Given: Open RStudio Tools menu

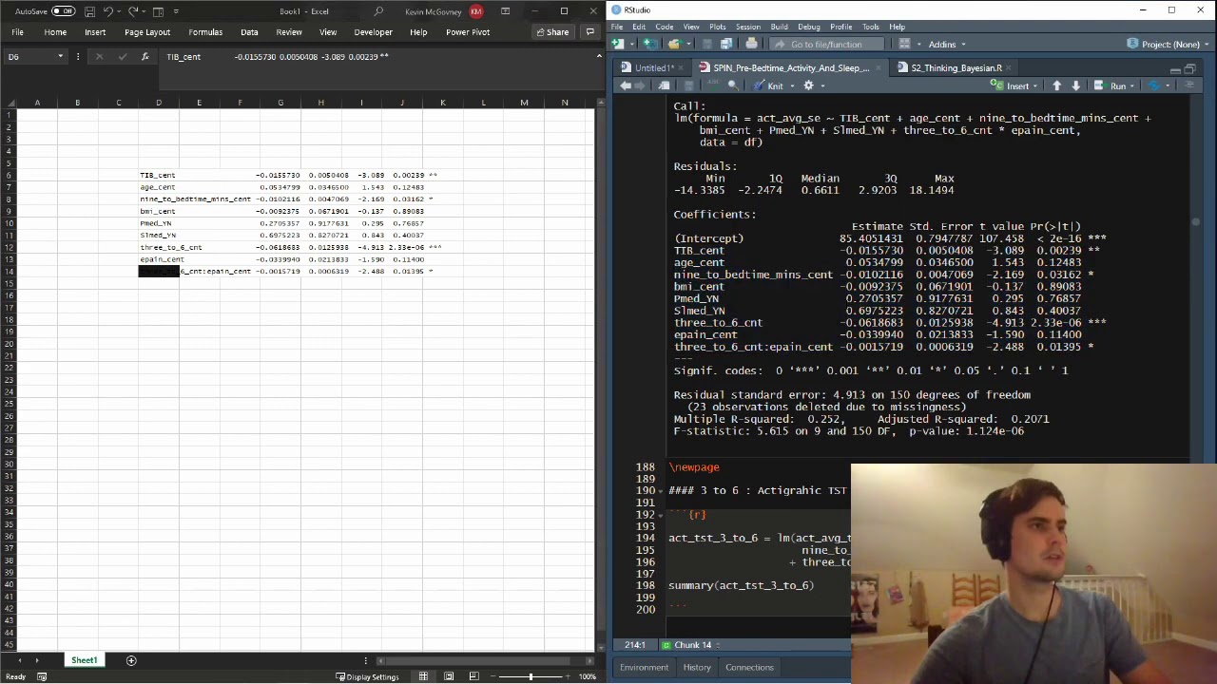Looking at the screenshot, I should click(871, 27).
